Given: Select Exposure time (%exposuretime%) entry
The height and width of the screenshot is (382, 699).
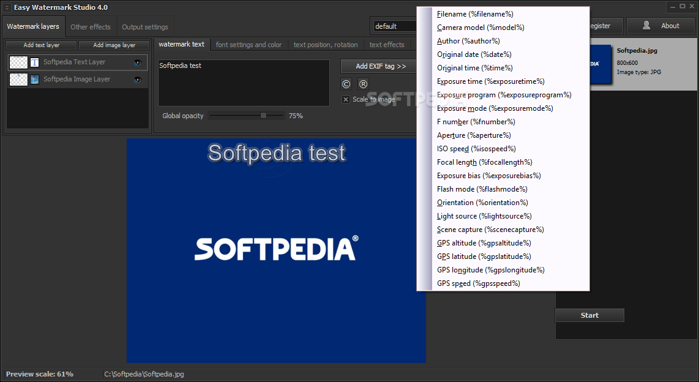Looking at the screenshot, I should pyautogui.click(x=503, y=81).
